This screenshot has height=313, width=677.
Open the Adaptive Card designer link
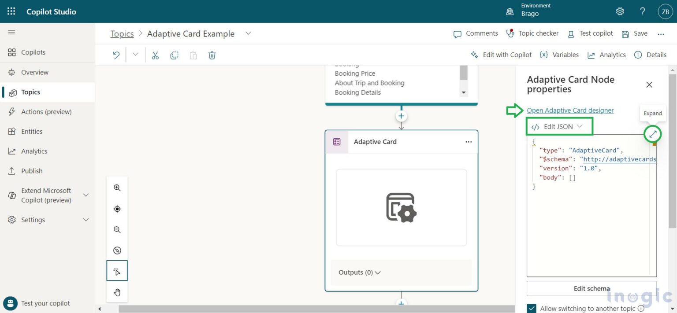tap(570, 110)
